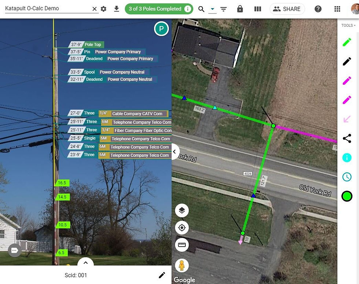Open the chat bubble icon on photo
This screenshot has width=359, height=284.
[x=15, y=250]
